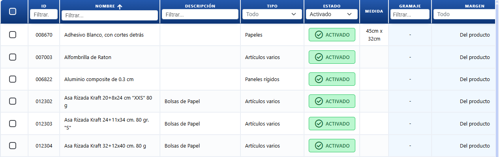Screen dimensions: 499x157
Task: Focus the GRAMAJE filter input
Action: tap(410, 14)
